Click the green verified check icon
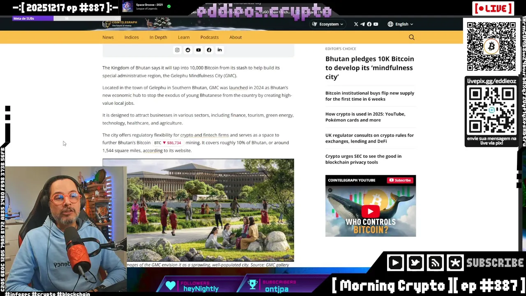Viewport: 526px width, 296px height. pos(169,7)
